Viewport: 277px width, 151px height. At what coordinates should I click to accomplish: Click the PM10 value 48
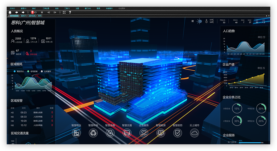coord(236,22)
